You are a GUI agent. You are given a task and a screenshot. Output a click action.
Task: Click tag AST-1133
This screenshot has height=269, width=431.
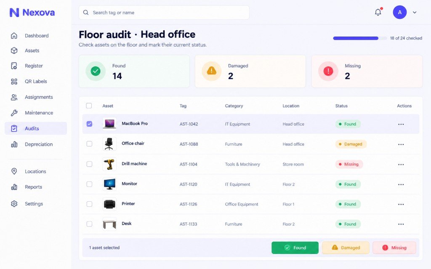[x=189, y=224]
